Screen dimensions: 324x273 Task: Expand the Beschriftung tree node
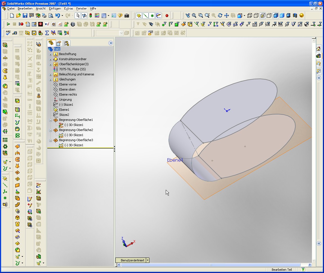(51, 54)
